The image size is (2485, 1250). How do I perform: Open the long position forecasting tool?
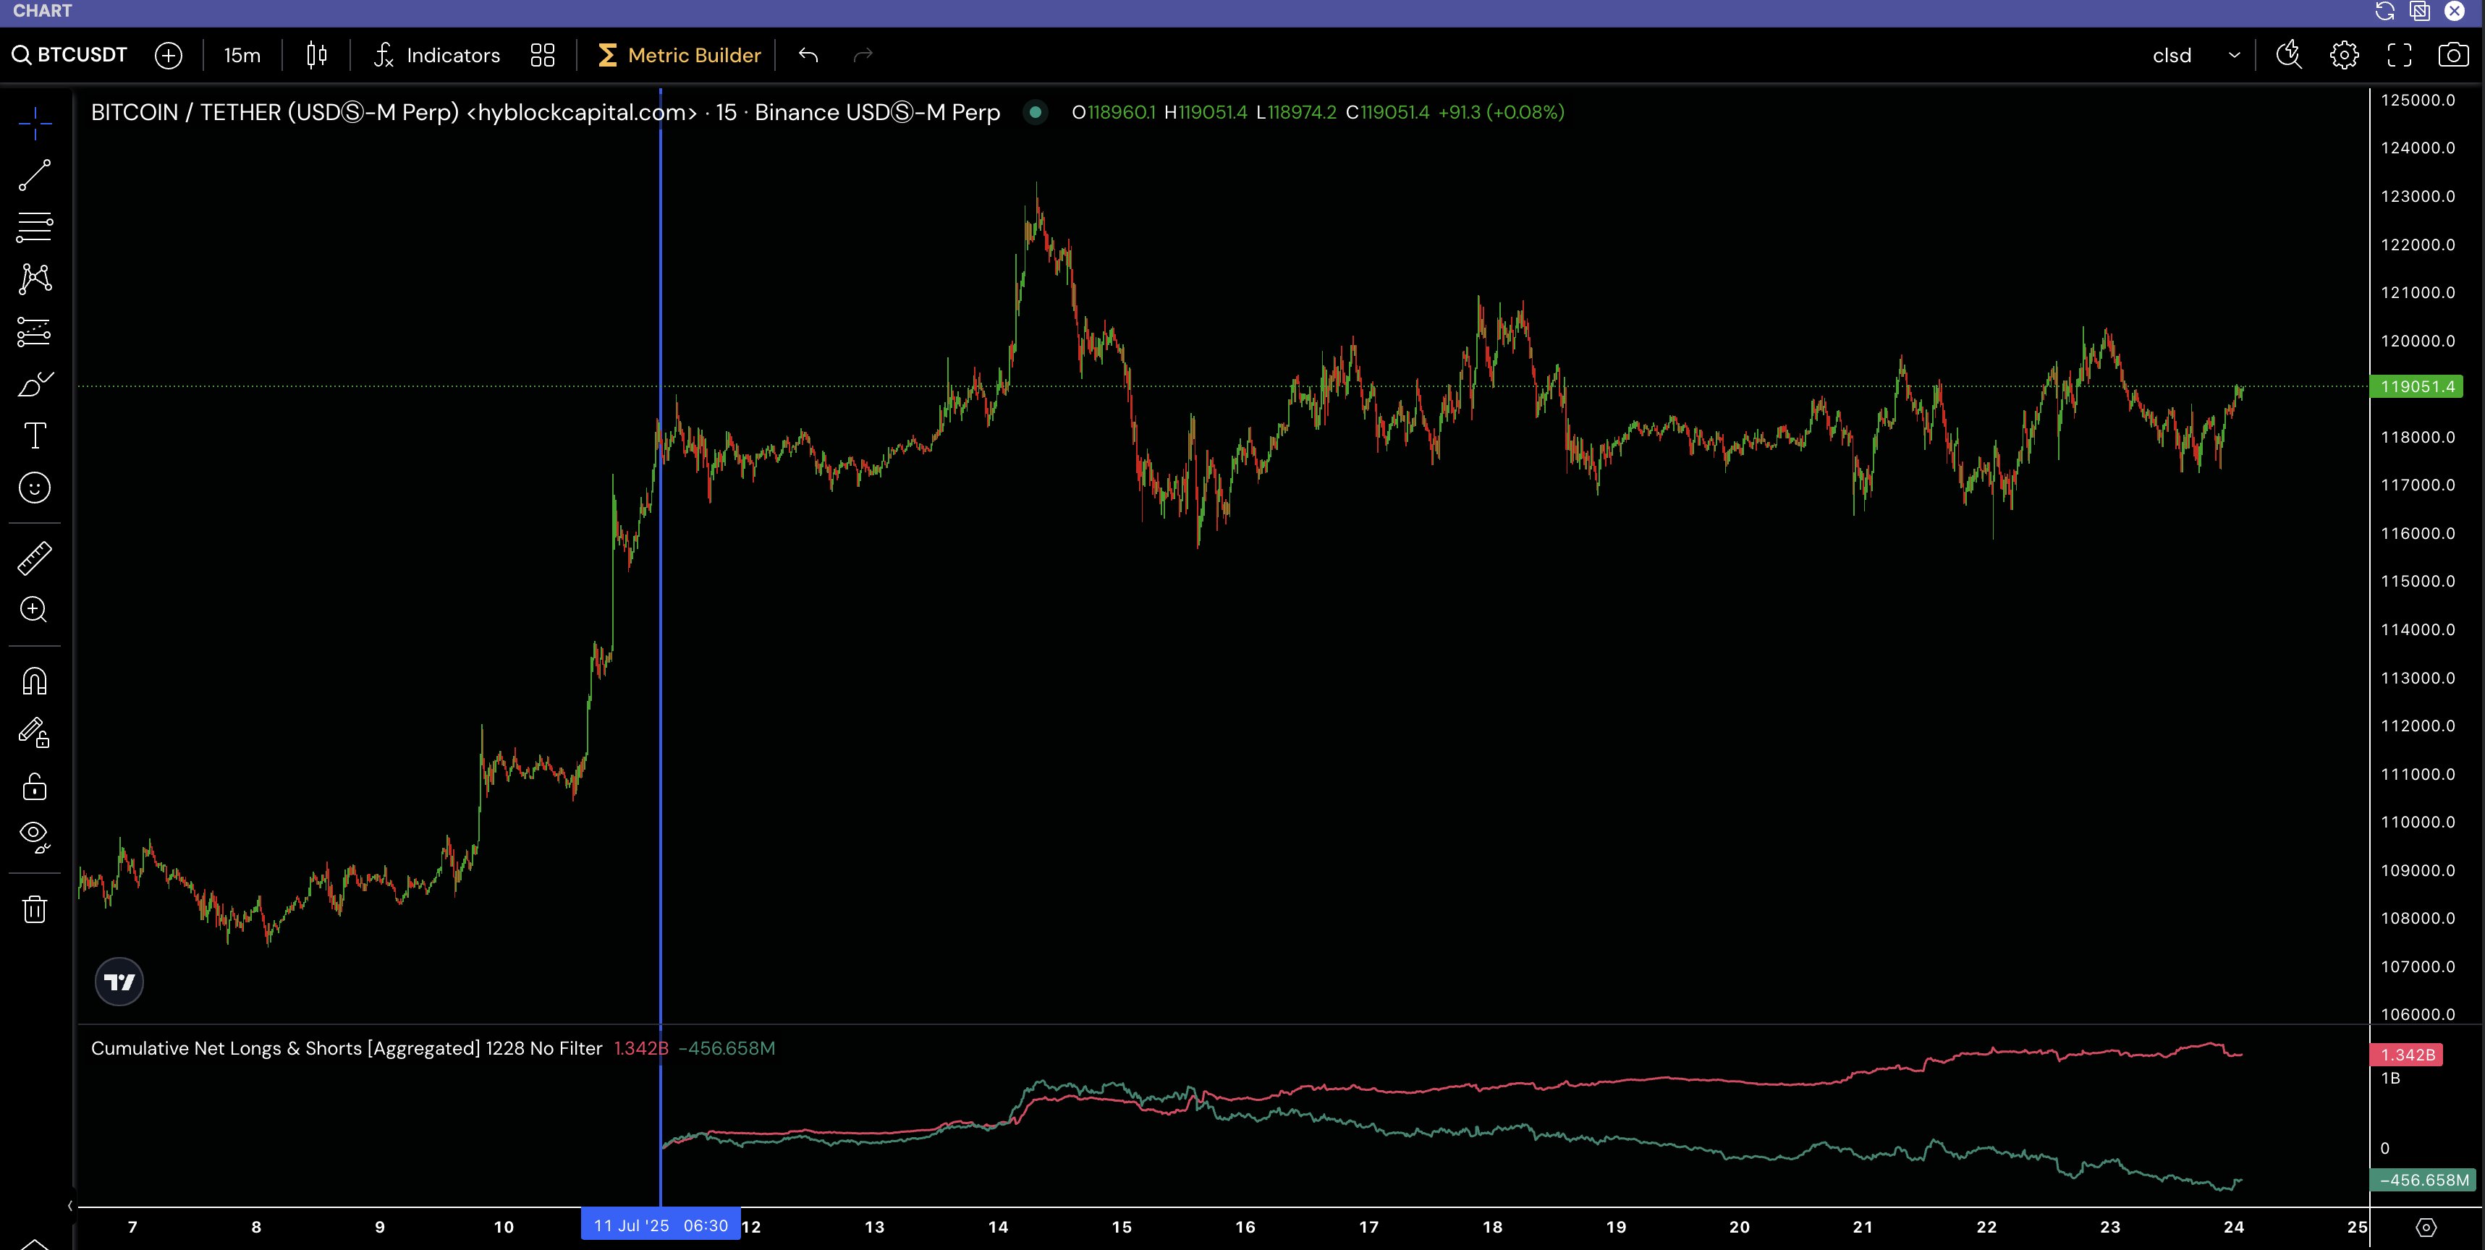(35, 332)
